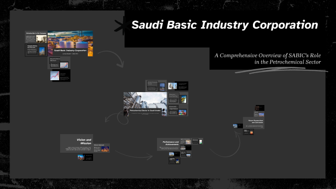Open the dark slide above Future Perspectives cluster
The image size is (336, 189).
(x=259, y=108)
